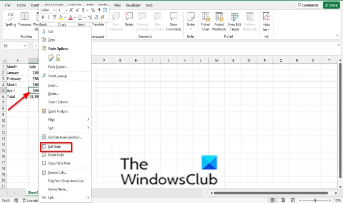This screenshot has width=343, height=203.
Task: Apply comma style from mini toolbar
Action: 99,10
